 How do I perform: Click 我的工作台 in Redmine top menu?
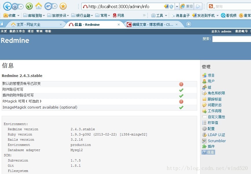(17, 31)
